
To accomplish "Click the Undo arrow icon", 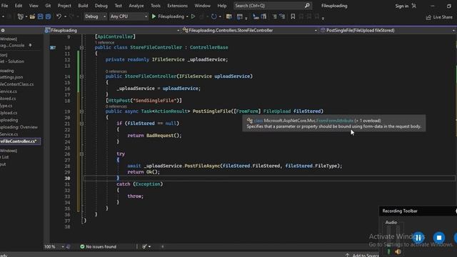I will [x=59, y=16].
